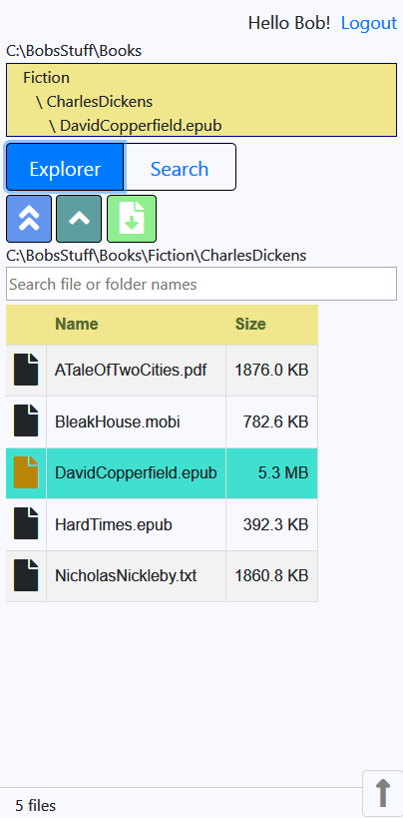
Task: Go to root folder double-chevron button
Action: click(29, 219)
